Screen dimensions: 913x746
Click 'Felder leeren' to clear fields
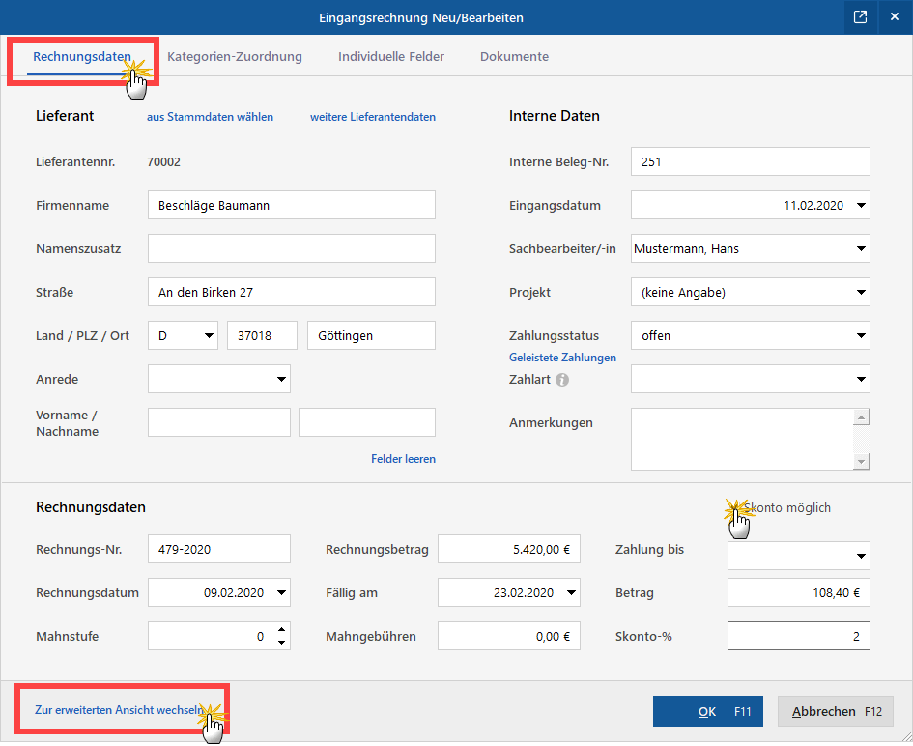[x=403, y=459]
